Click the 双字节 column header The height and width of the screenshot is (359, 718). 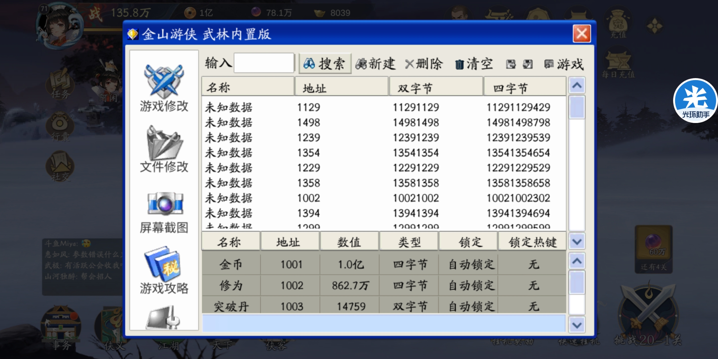point(436,87)
